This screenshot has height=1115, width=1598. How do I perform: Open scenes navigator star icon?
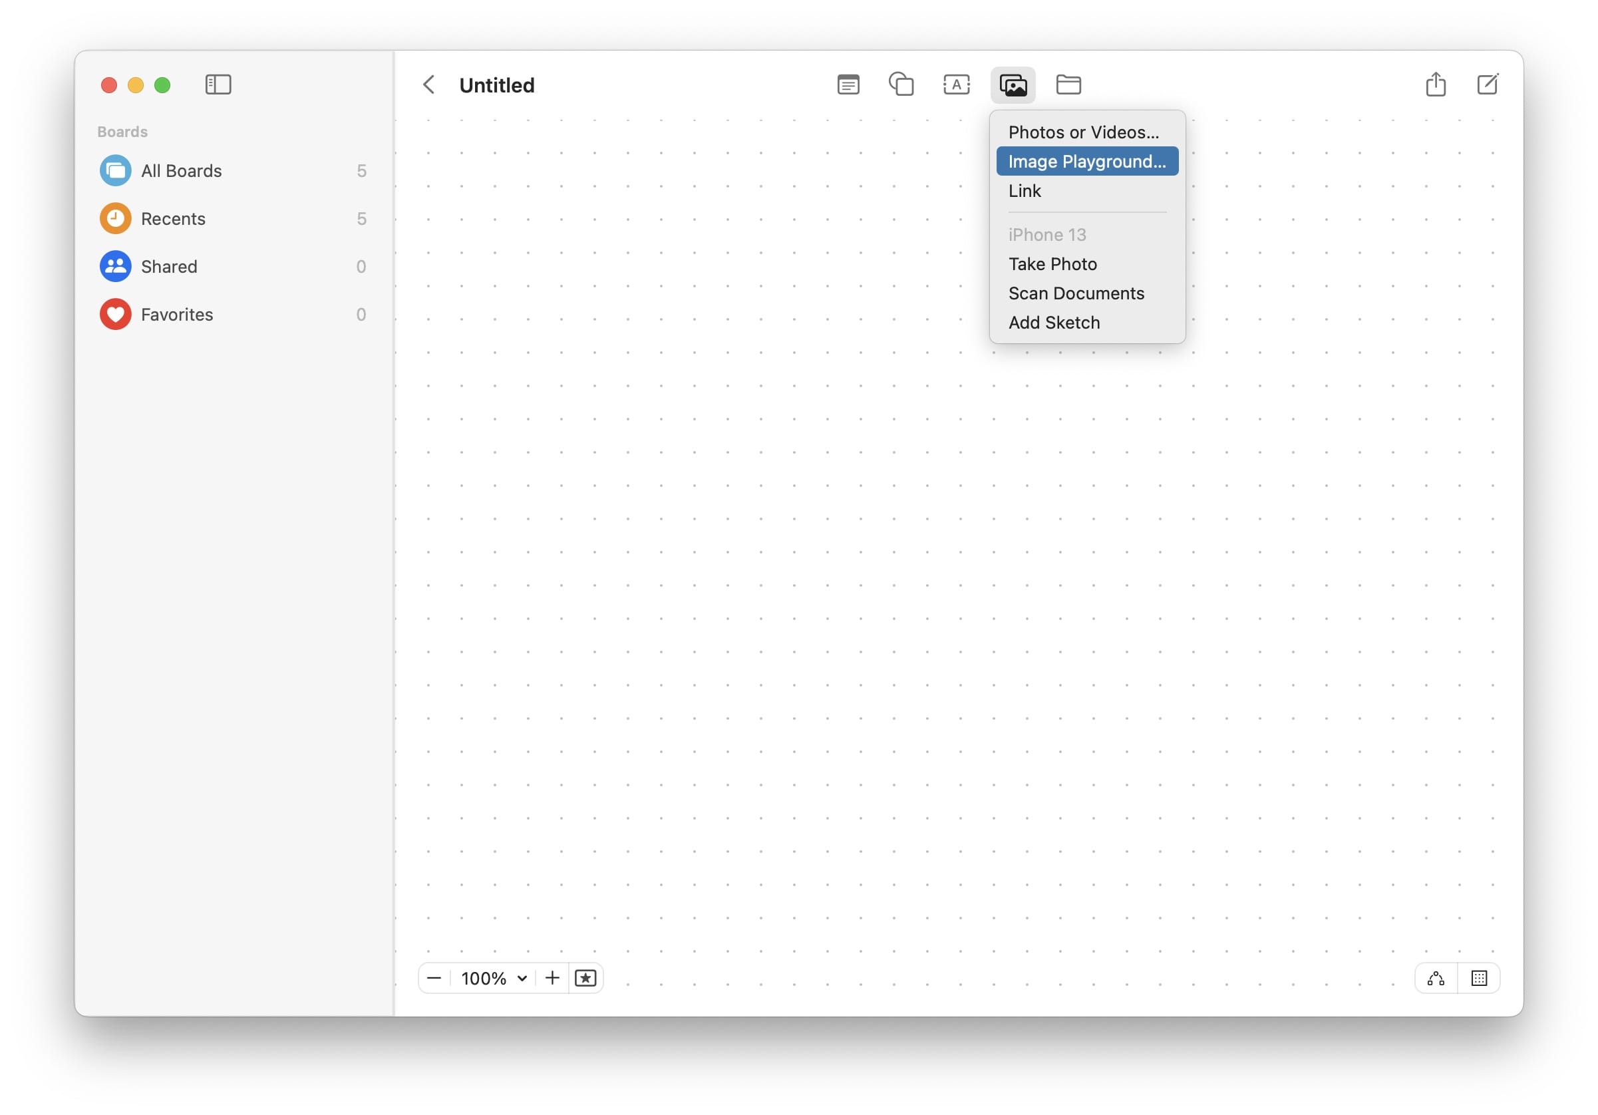click(585, 978)
